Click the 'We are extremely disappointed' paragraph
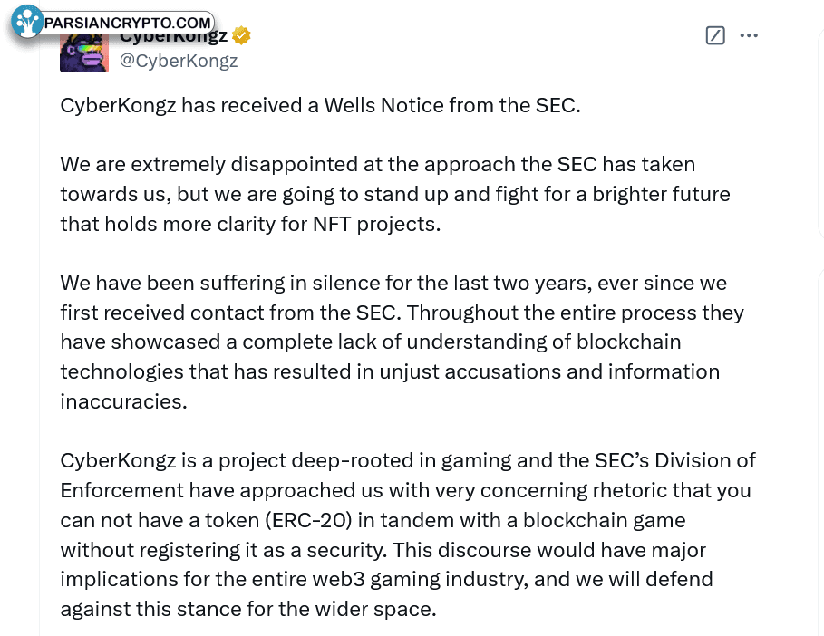The height and width of the screenshot is (636, 824). 395,194
